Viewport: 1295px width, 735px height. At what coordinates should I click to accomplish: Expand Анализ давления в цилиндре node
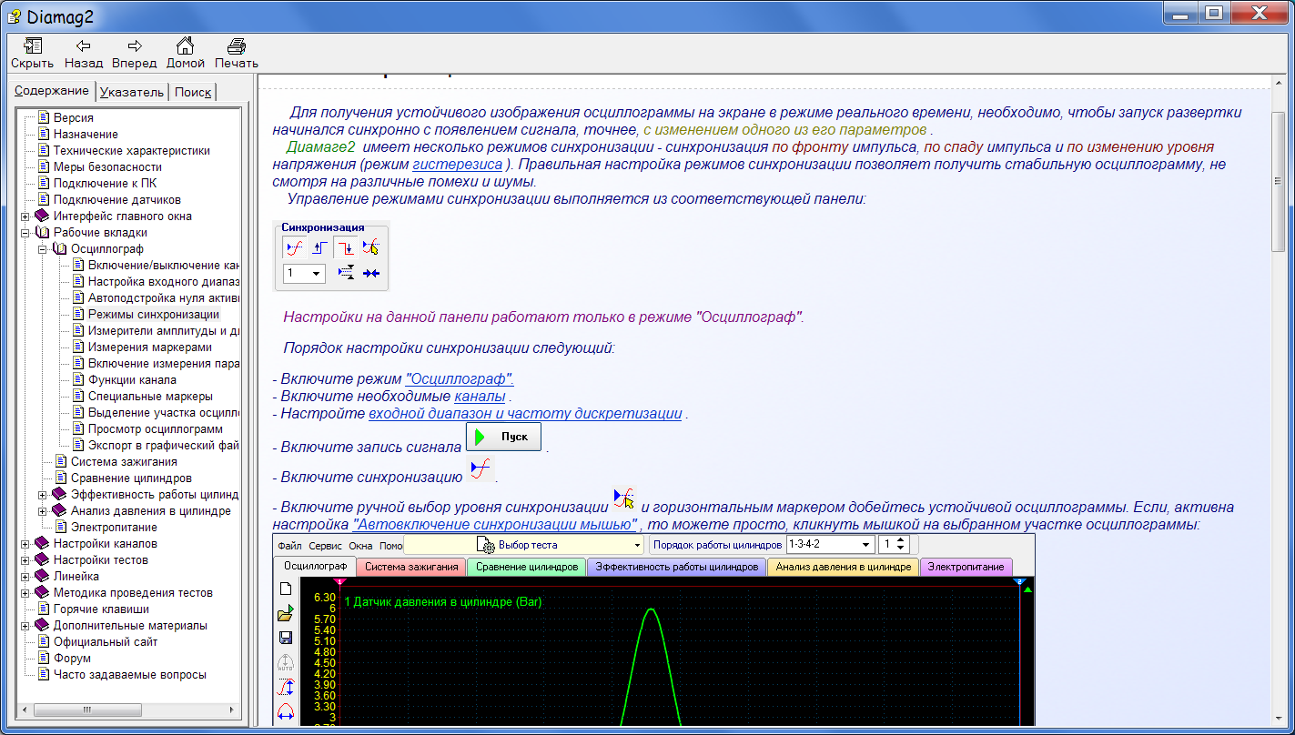[43, 511]
